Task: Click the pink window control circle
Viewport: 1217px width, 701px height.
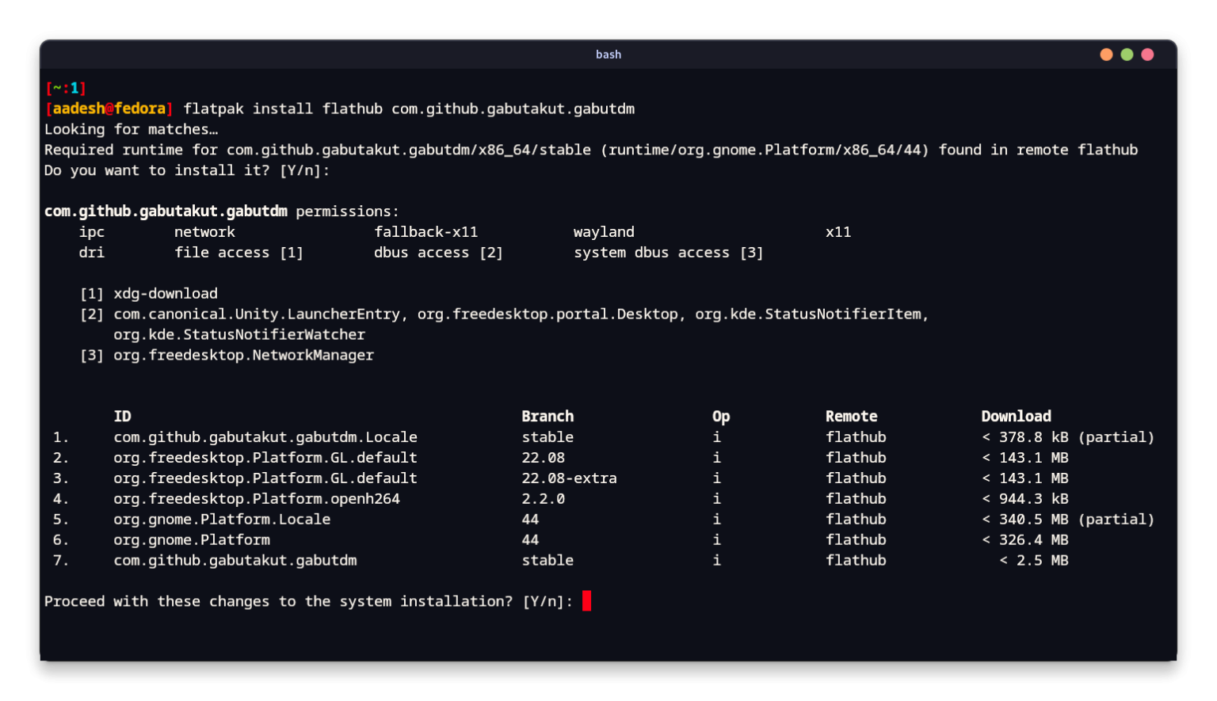Action: [x=1147, y=55]
